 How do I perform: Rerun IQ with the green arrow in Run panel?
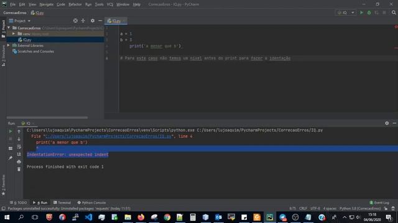[11, 131]
